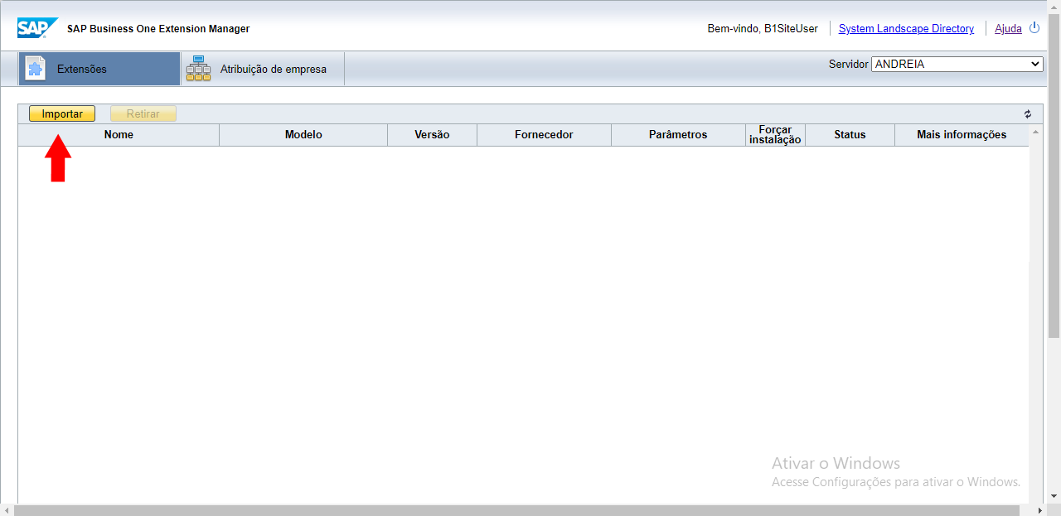This screenshot has width=1061, height=516.
Task: Click the power logout icon
Action: pyautogui.click(x=1034, y=28)
